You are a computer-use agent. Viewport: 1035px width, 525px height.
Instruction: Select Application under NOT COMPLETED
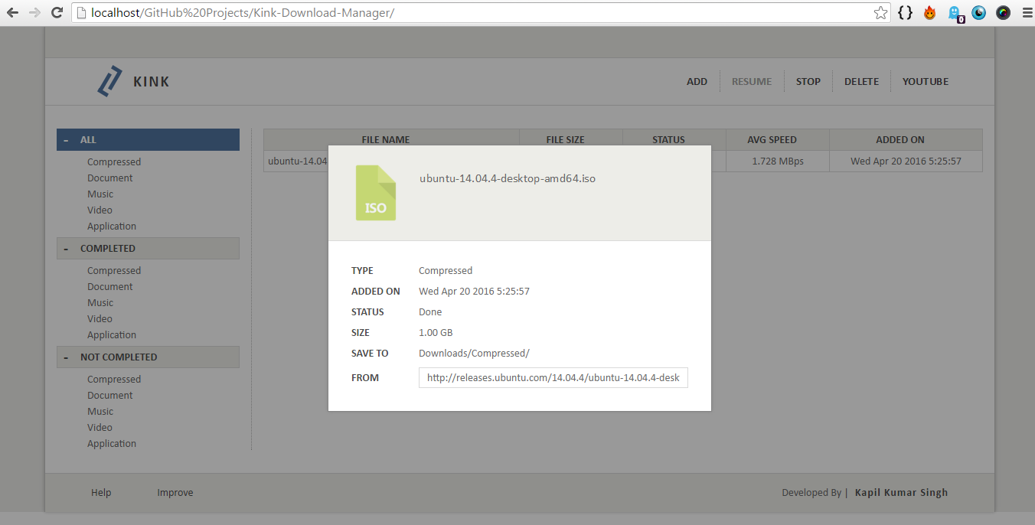pos(112,443)
